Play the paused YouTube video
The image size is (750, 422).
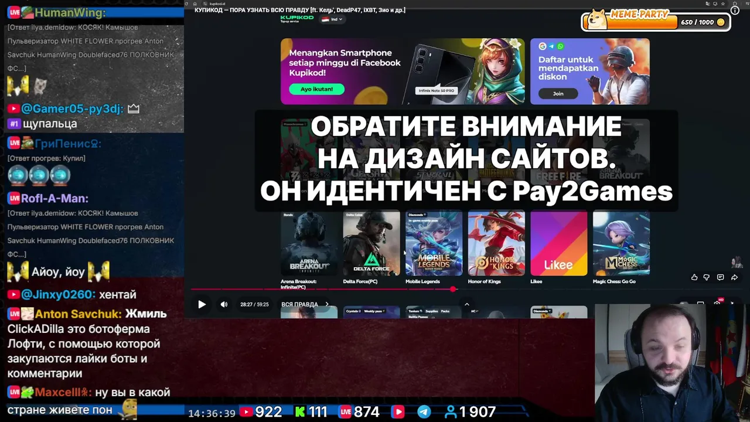(x=202, y=304)
